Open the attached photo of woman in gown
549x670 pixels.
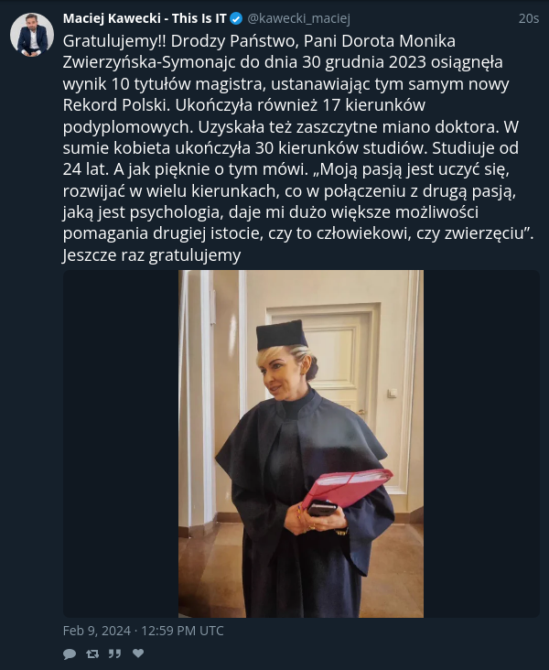pos(301,444)
